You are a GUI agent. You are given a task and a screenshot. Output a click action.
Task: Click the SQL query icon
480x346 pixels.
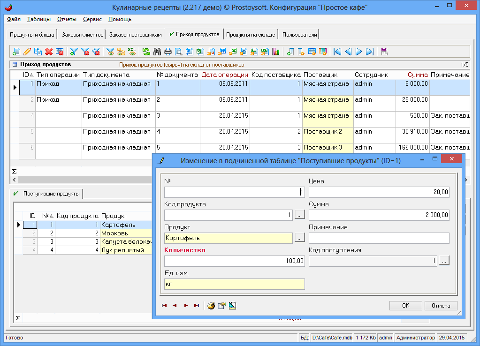coord(132,52)
